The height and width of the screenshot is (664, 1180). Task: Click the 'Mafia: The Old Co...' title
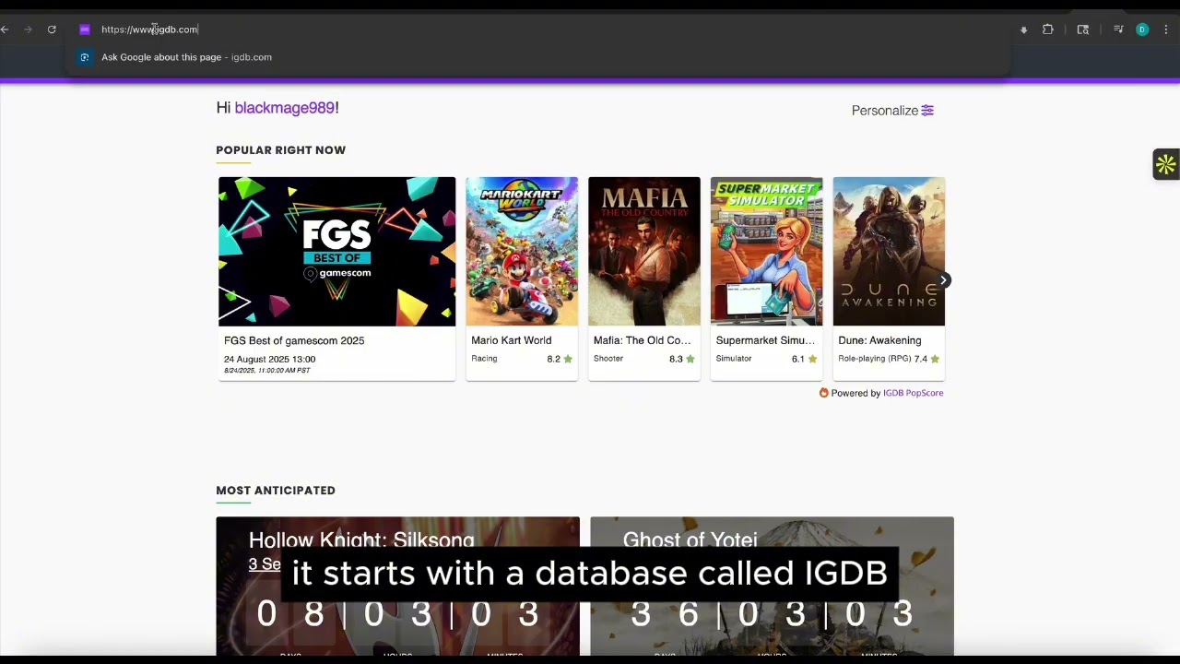coord(643,340)
